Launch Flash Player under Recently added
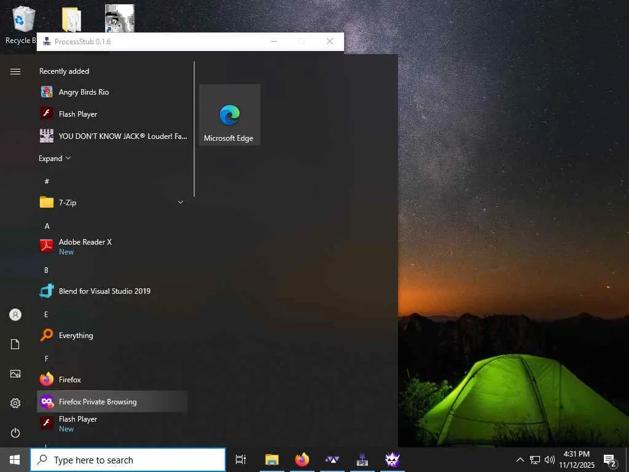The height and width of the screenshot is (472, 629). click(x=112, y=114)
